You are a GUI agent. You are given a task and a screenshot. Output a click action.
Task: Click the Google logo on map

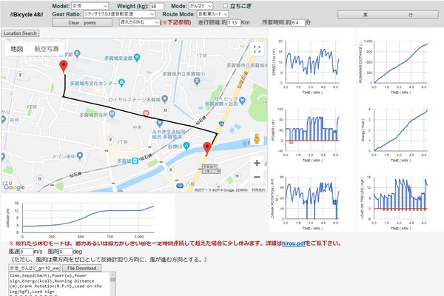[15, 187]
